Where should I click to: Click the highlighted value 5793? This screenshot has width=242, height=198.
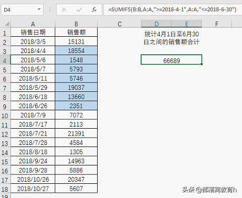coord(76,69)
